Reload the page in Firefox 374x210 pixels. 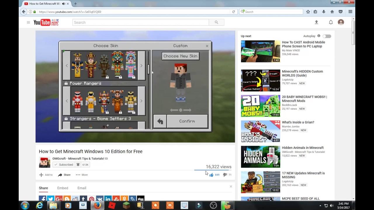click(x=233, y=12)
